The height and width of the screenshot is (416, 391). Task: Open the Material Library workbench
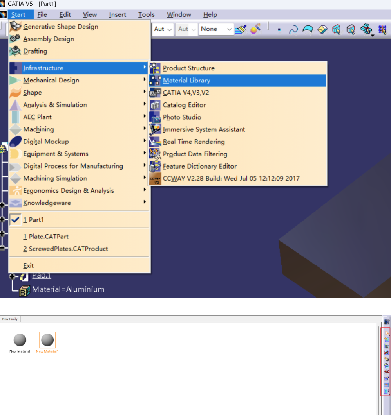point(237,81)
